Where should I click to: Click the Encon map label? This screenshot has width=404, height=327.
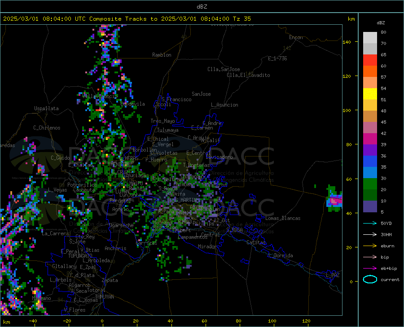(296, 37)
